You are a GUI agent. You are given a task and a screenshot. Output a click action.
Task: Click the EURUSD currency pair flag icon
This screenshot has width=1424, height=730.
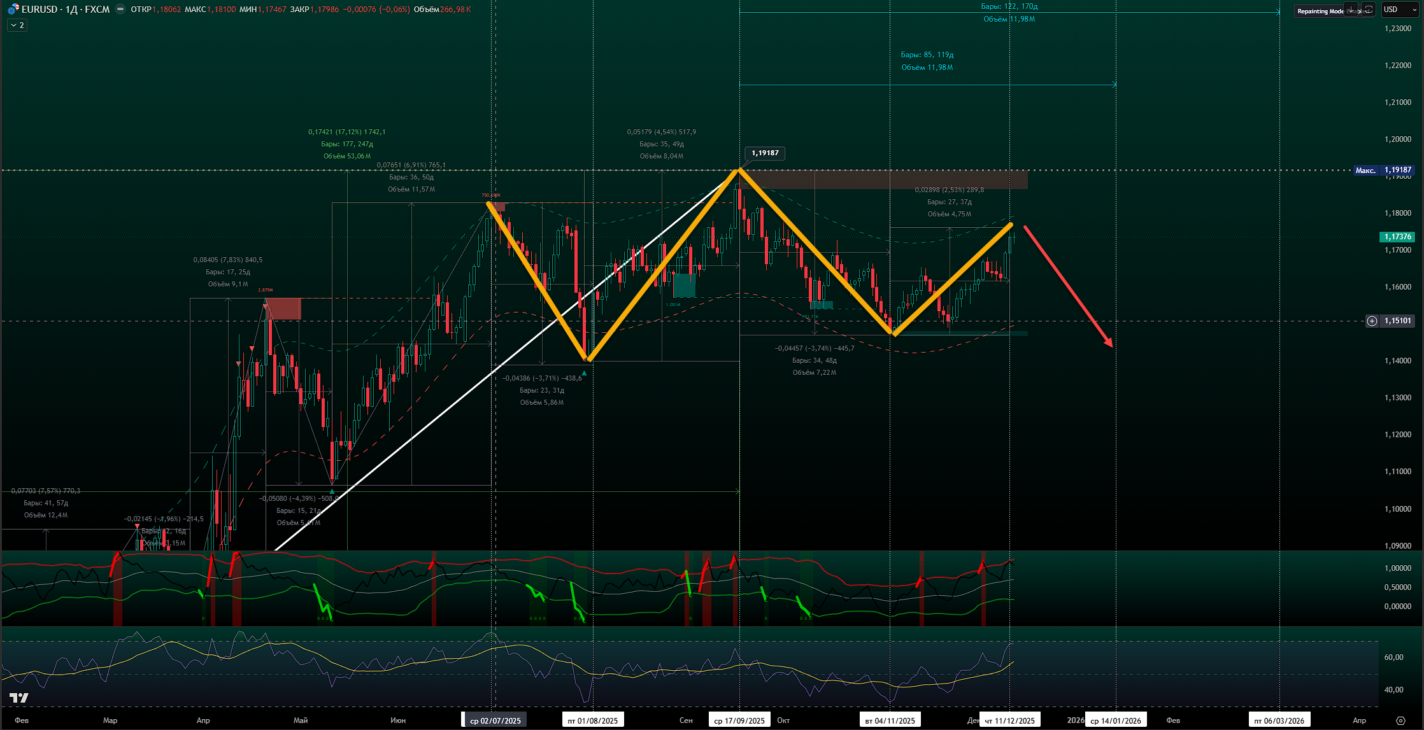(13, 10)
